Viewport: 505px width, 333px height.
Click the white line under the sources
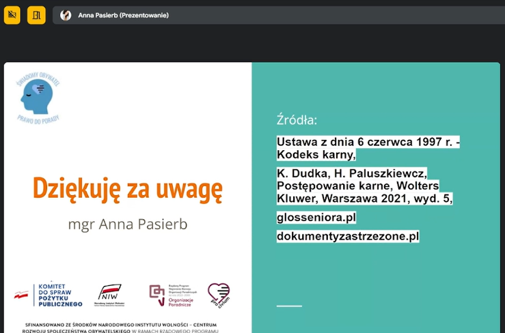pyautogui.click(x=288, y=305)
